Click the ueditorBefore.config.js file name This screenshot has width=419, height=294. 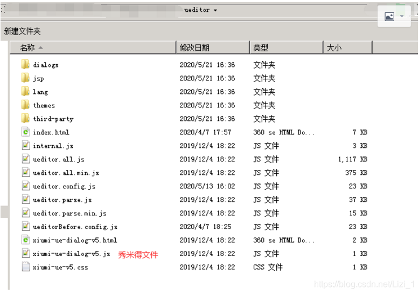[75, 227]
